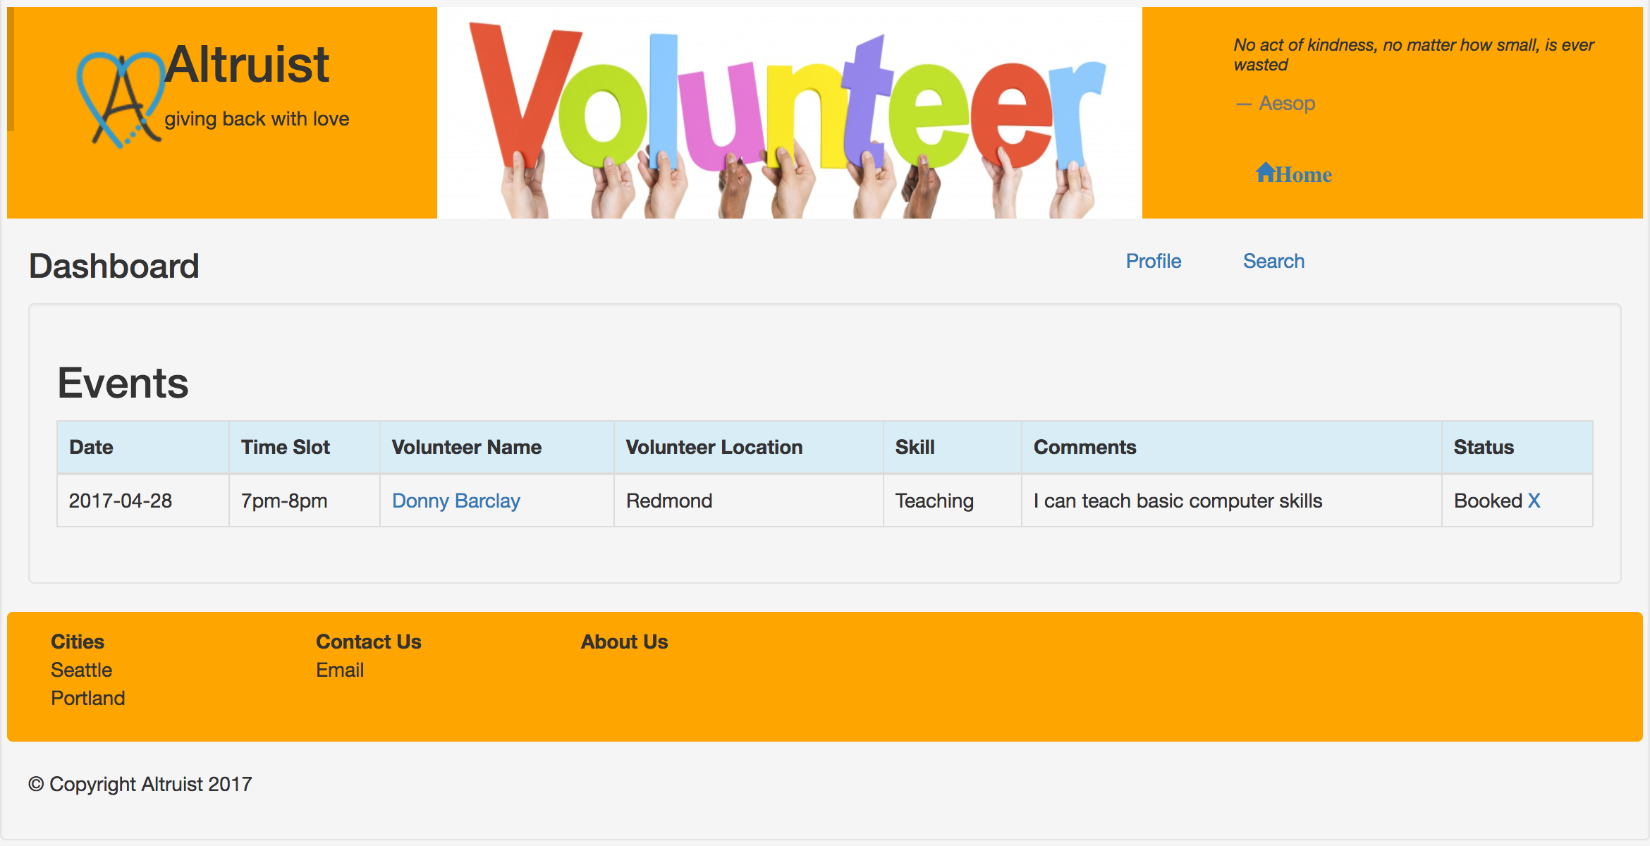Select Seattle in the Cities list
Image resolution: width=1650 pixels, height=846 pixels.
click(81, 670)
